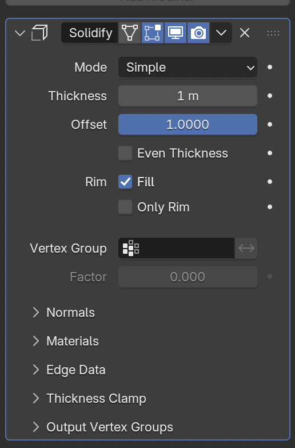This screenshot has width=295, height=448.
Task: Toggle On Cage vertex display icon
Action: (x=130, y=33)
